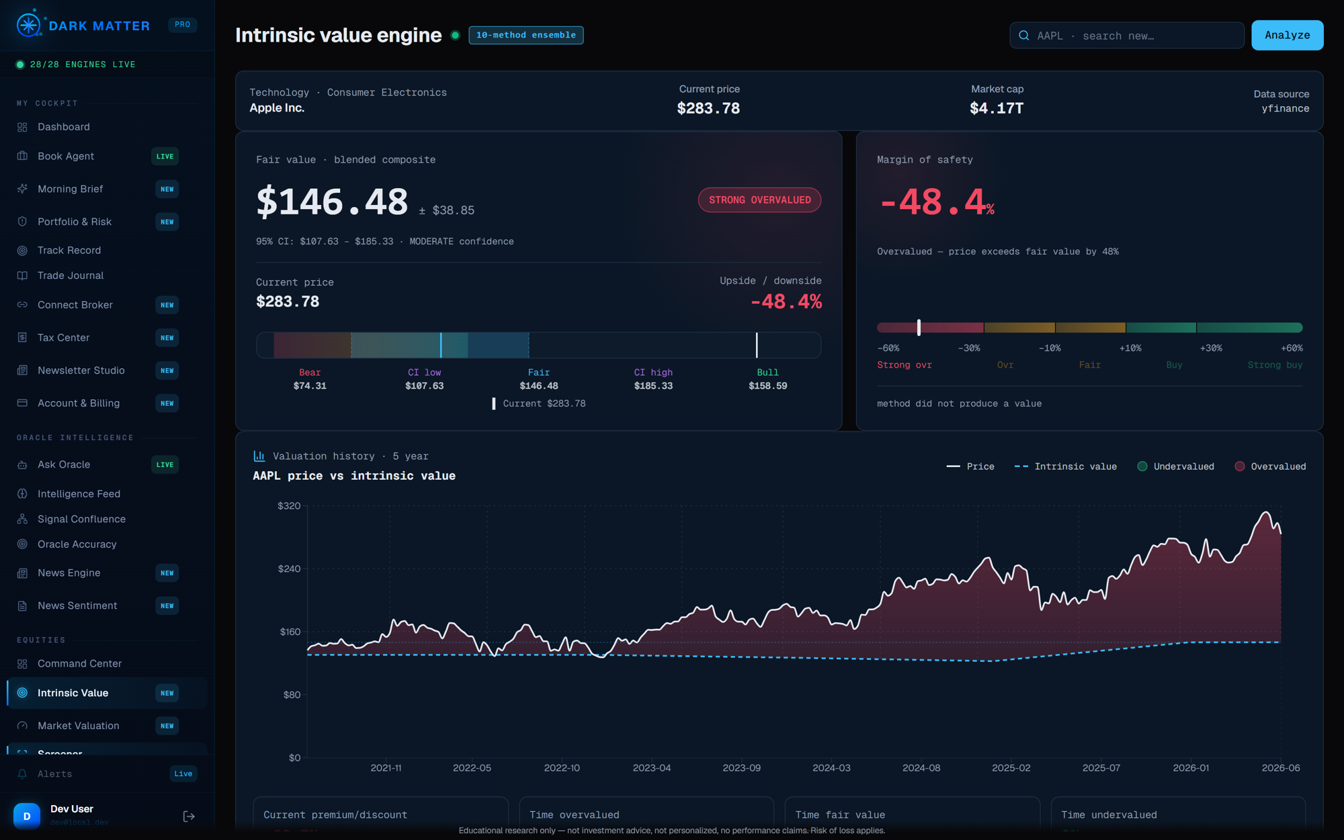The image size is (1344, 840).
Task: Toggle the Intrinsic value legend series
Action: (1065, 466)
